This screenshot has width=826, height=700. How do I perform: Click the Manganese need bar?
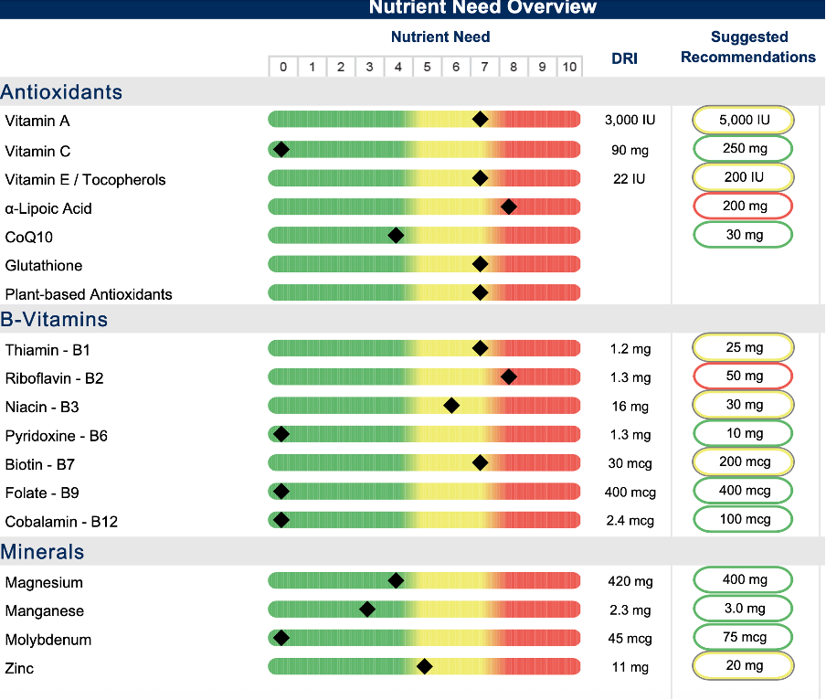click(424, 610)
